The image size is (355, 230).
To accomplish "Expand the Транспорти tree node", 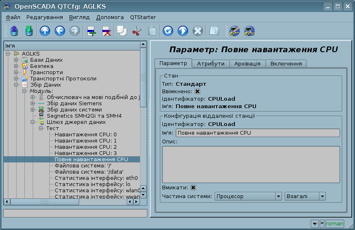I will pyautogui.click(x=16, y=72).
